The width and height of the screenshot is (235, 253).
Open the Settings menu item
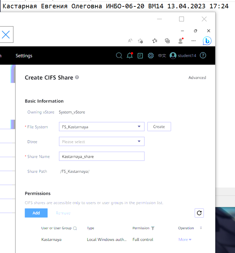[24, 56]
